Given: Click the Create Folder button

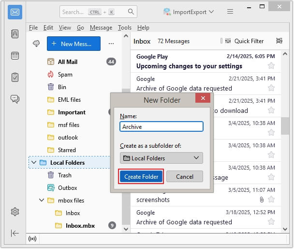Looking at the screenshot, I should [x=141, y=177].
